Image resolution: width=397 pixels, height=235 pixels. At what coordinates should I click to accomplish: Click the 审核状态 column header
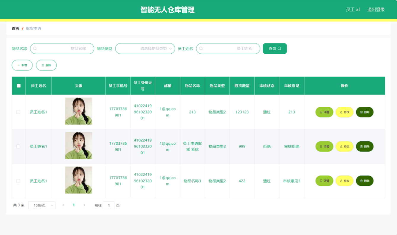[267, 86]
